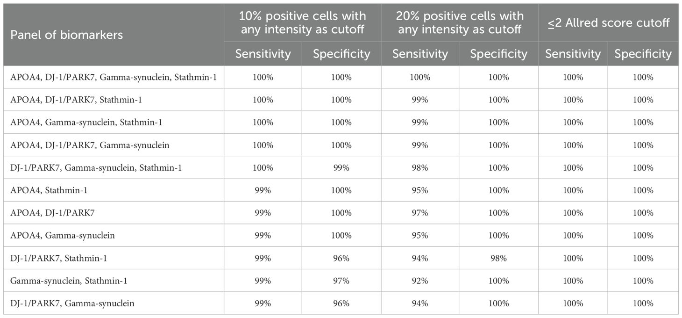The width and height of the screenshot is (682, 318).
Task: Select the '20% positive cells' cutoff header
Action: [x=460, y=23]
